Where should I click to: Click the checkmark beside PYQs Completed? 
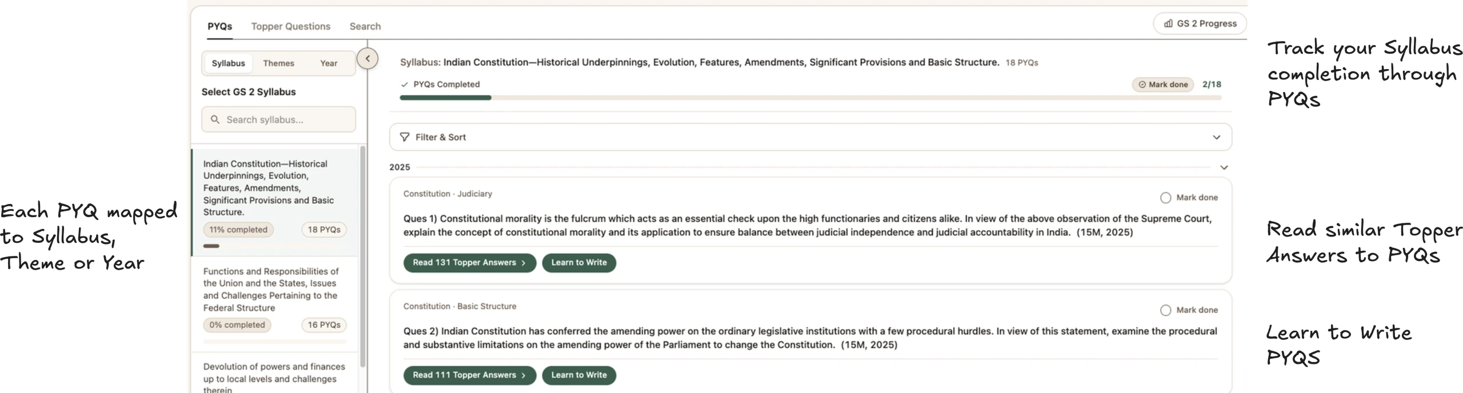pyautogui.click(x=405, y=85)
